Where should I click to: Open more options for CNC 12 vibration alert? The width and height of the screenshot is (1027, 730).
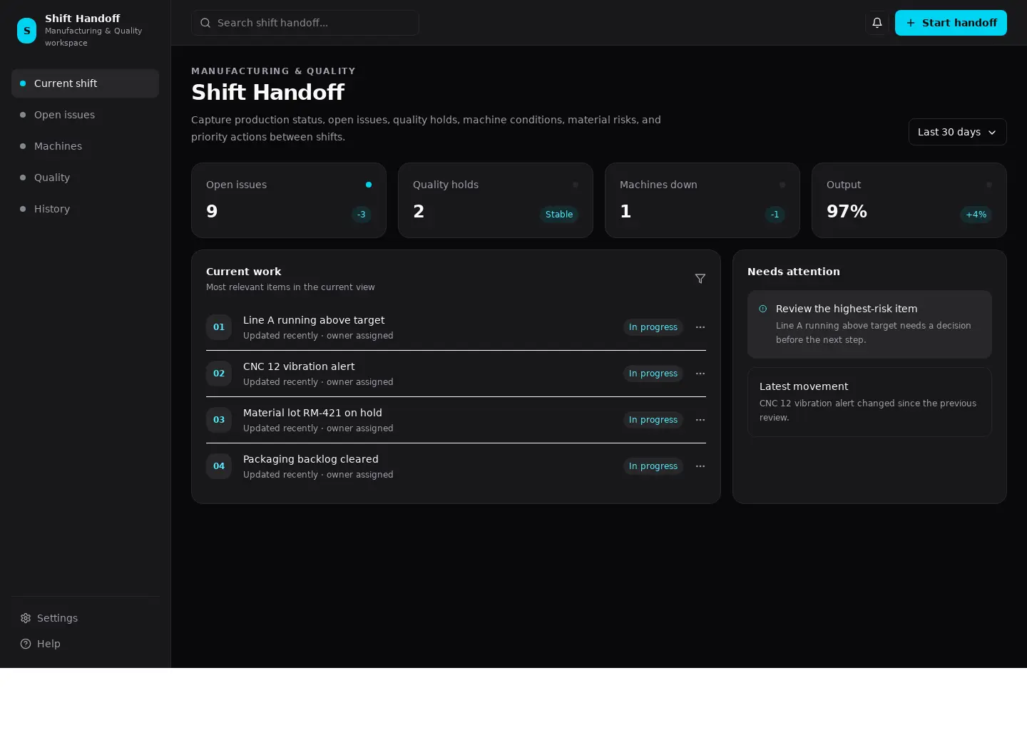click(700, 374)
